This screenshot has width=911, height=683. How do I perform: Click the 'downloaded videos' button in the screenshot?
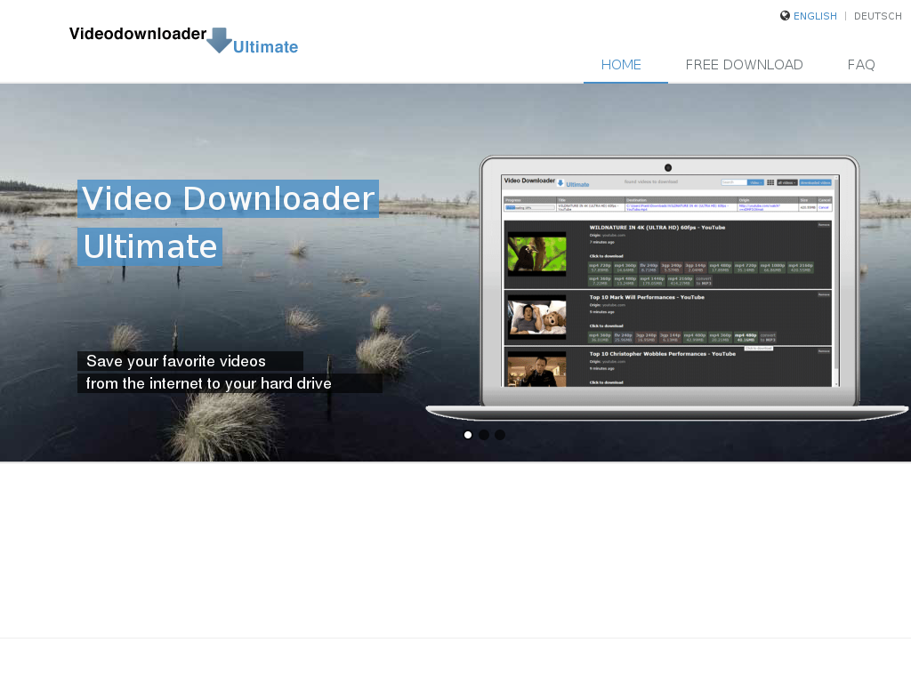pyautogui.click(x=815, y=182)
